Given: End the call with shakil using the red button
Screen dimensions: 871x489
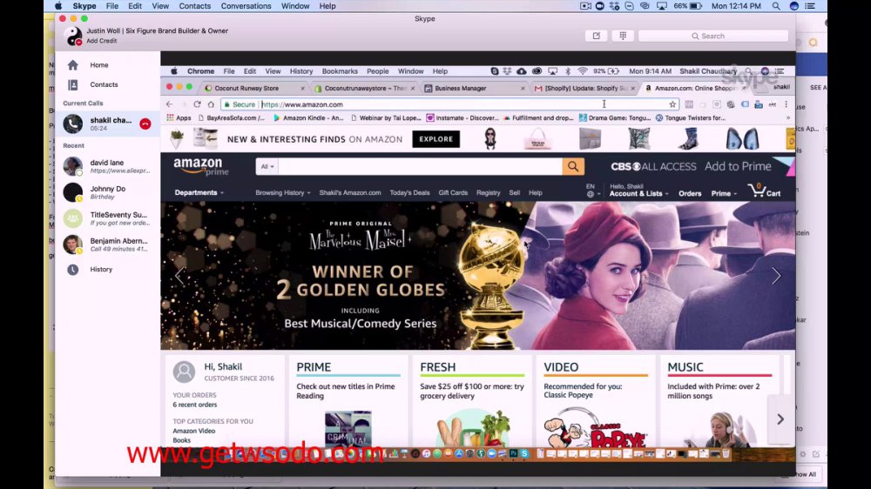Looking at the screenshot, I should 145,124.
